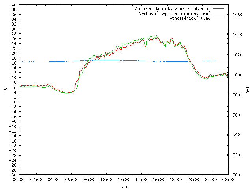Click the 12:00 time axis label
The width and height of the screenshot is (252, 189).
click(x=123, y=180)
